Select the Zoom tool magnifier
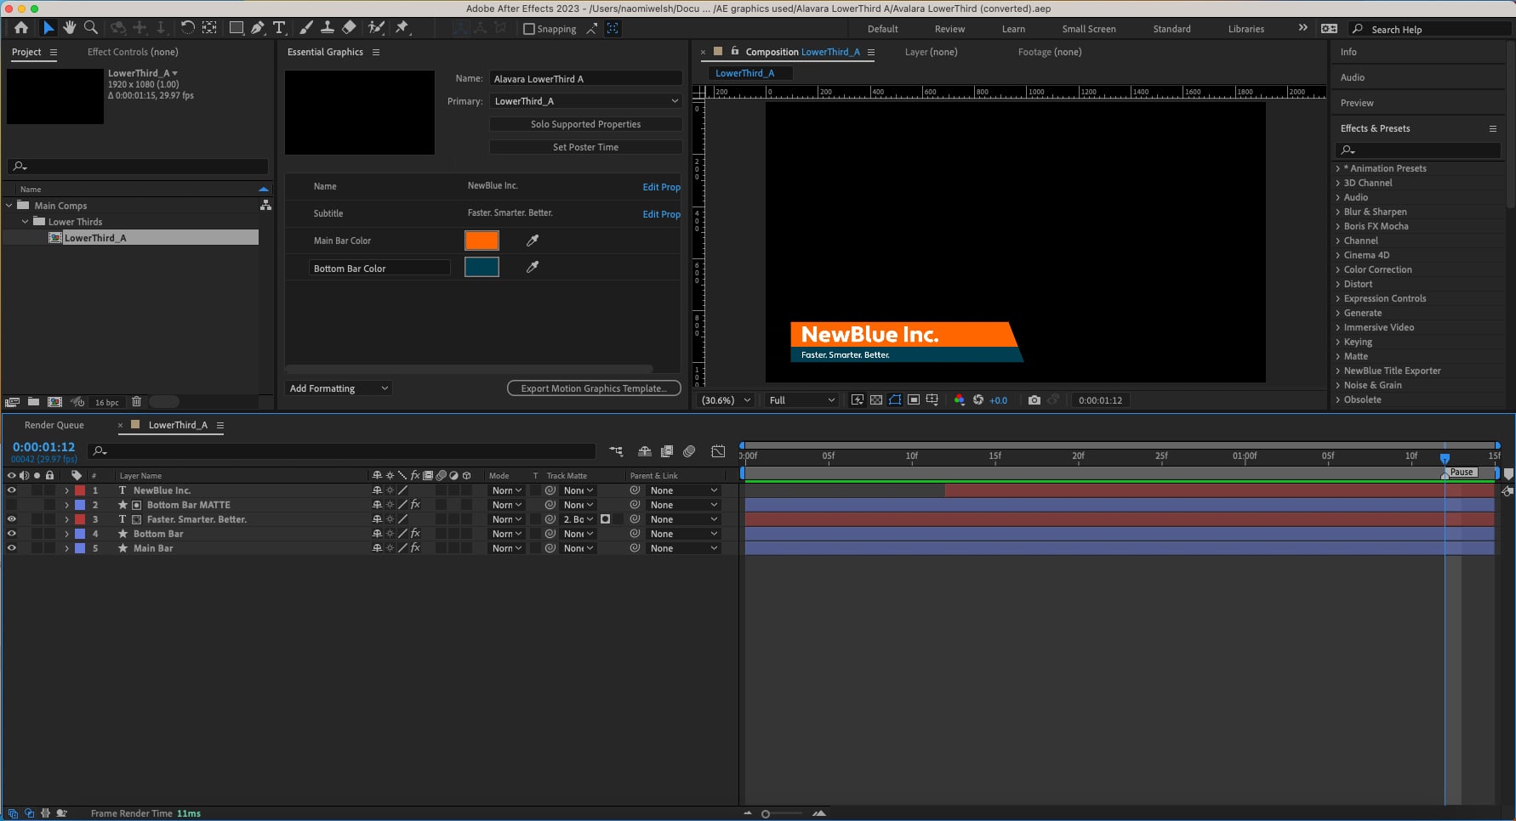The width and height of the screenshot is (1516, 821). click(x=90, y=28)
